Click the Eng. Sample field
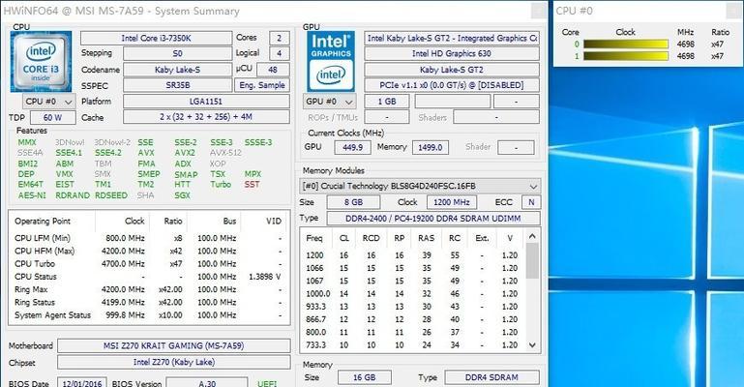The image size is (744, 387). pos(262,85)
